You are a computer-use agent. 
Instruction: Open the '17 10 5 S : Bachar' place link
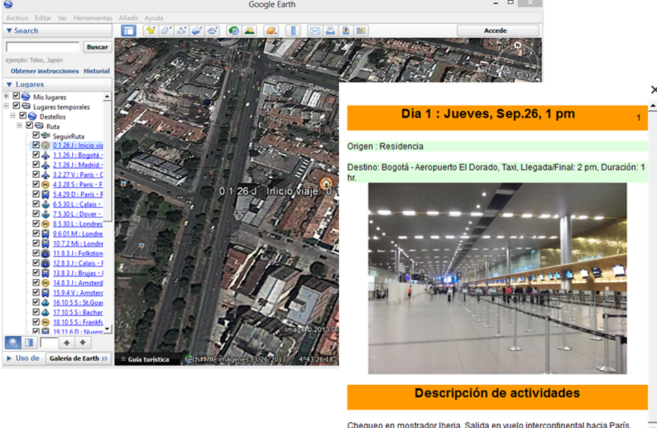78,312
